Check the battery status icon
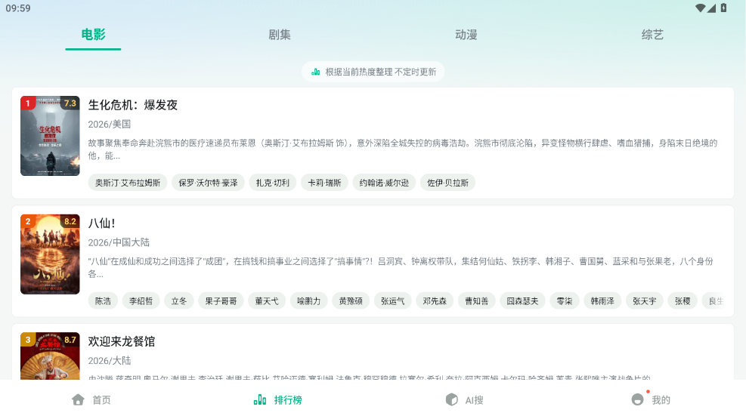746x419 pixels. (723, 8)
